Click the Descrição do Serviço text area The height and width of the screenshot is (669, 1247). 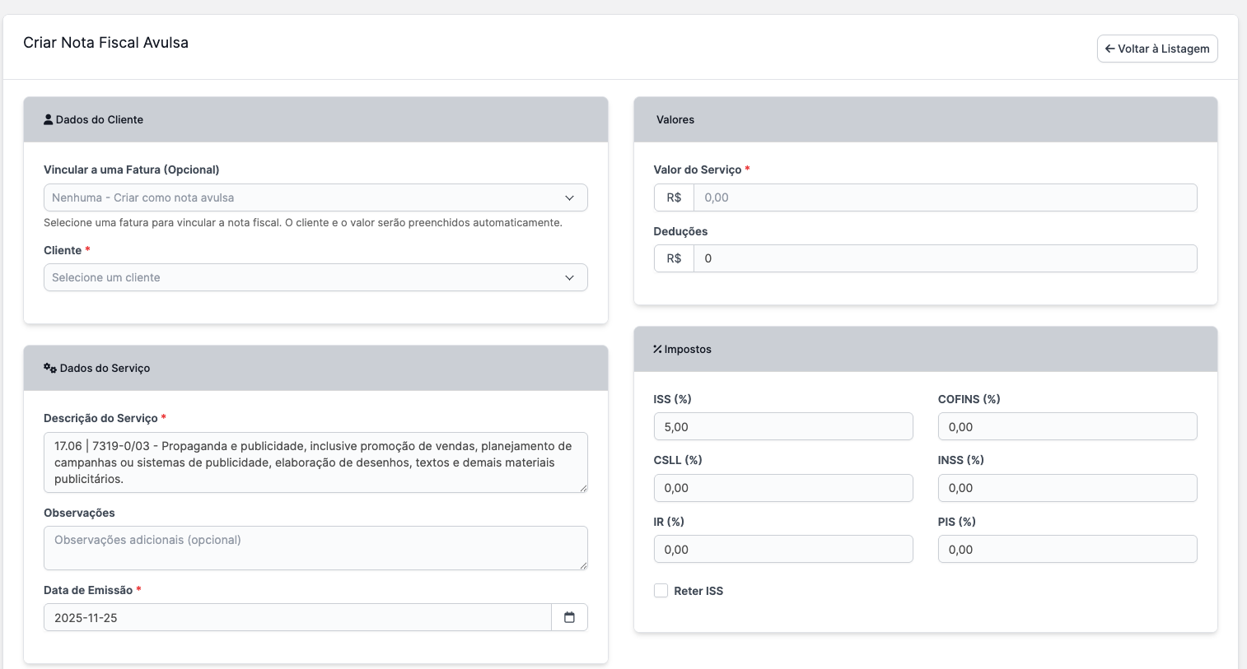click(x=315, y=462)
